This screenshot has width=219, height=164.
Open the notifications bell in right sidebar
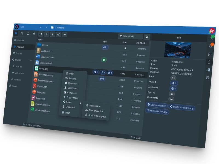[x=211, y=46]
